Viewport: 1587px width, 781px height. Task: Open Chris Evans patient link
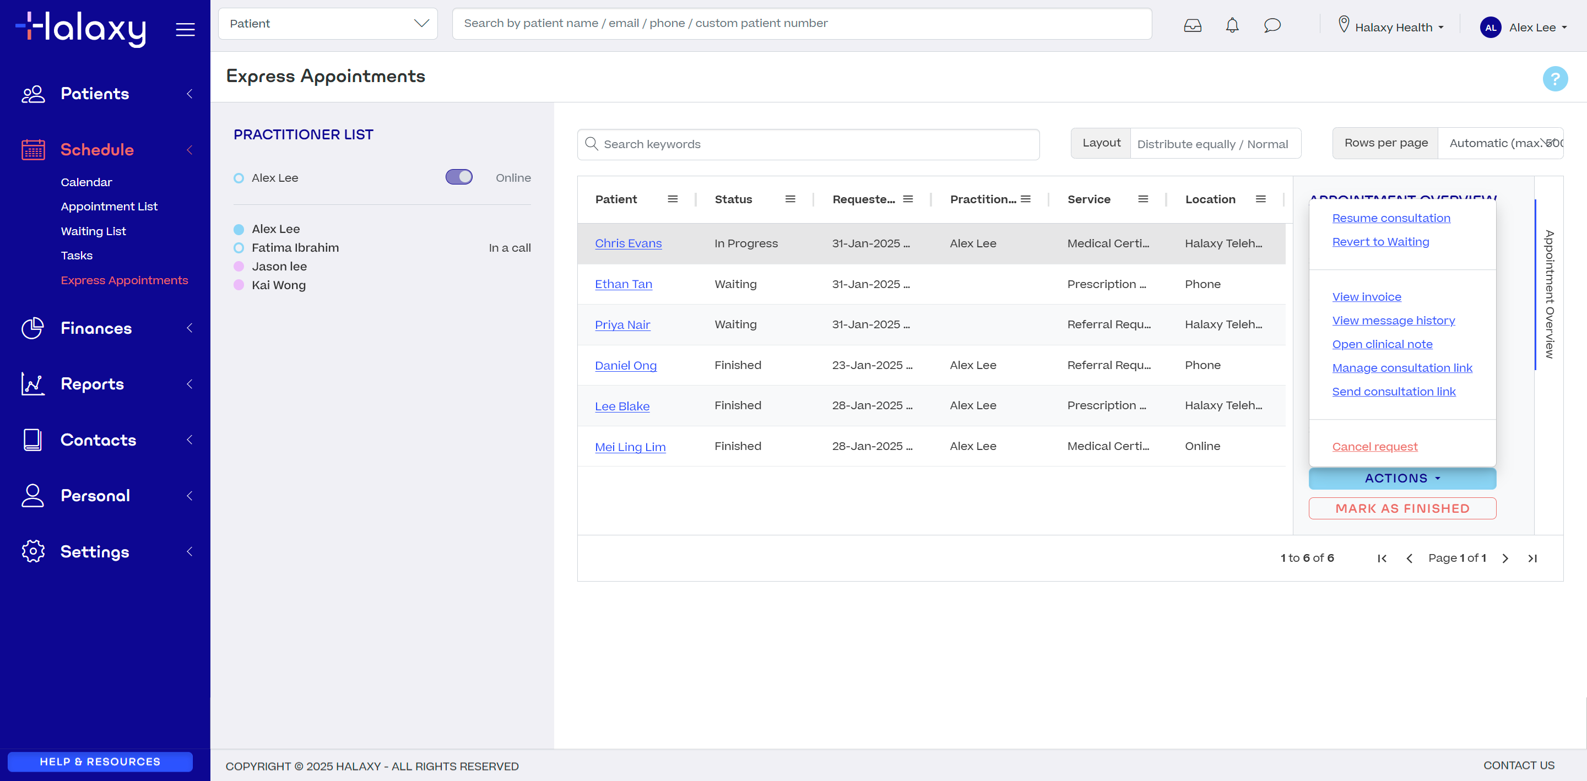tap(628, 243)
